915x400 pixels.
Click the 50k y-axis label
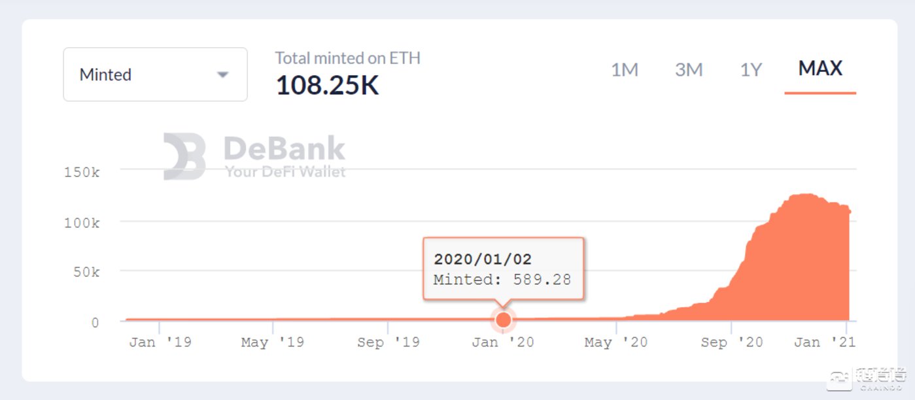(86, 272)
